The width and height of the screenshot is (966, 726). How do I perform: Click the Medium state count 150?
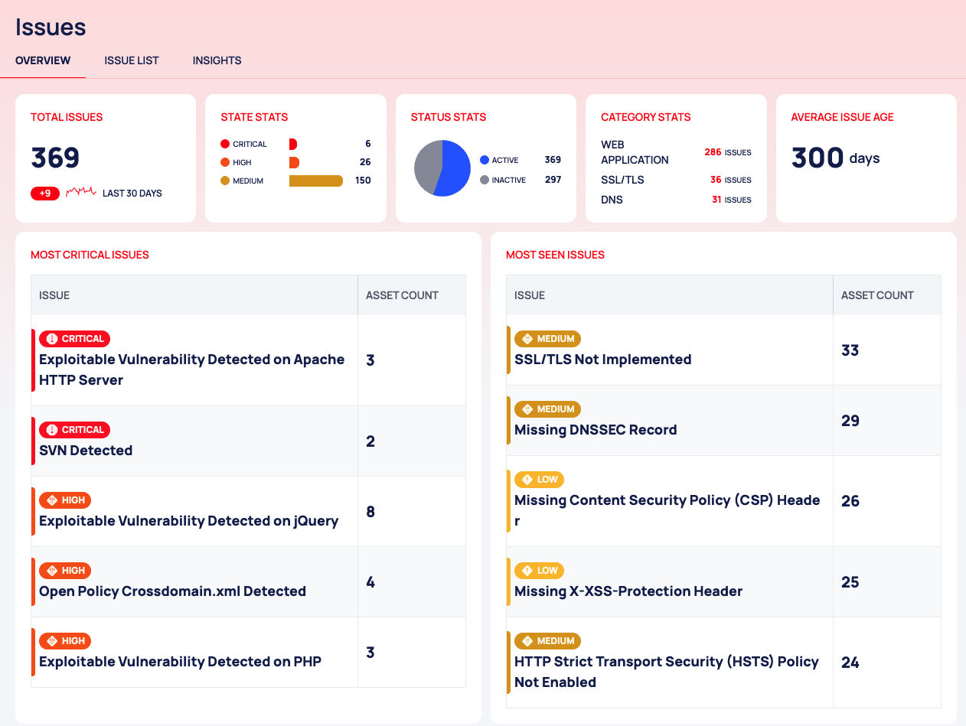pos(363,181)
